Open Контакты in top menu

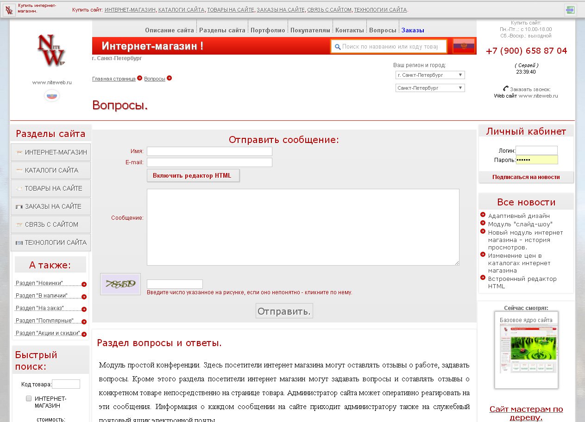tap(350, 30)
